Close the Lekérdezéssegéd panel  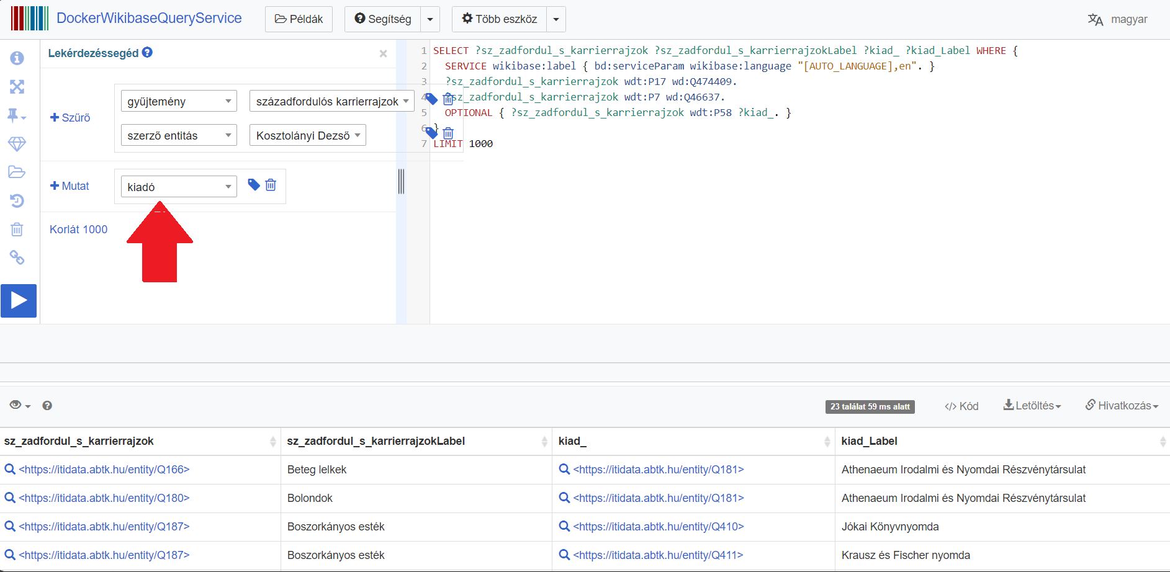383,54
